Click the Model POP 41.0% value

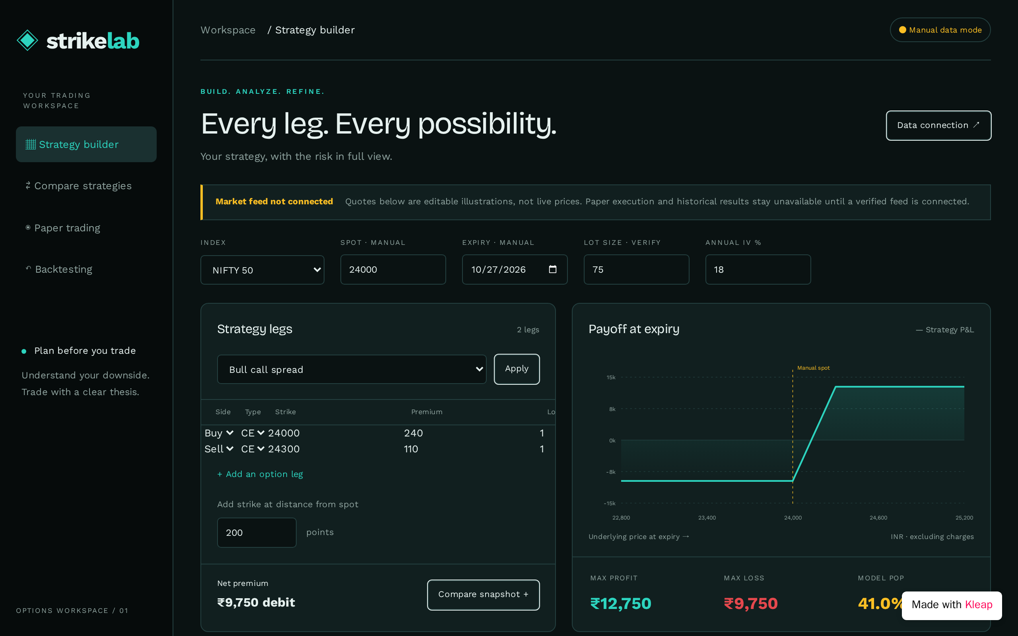(x=880, y=604)
